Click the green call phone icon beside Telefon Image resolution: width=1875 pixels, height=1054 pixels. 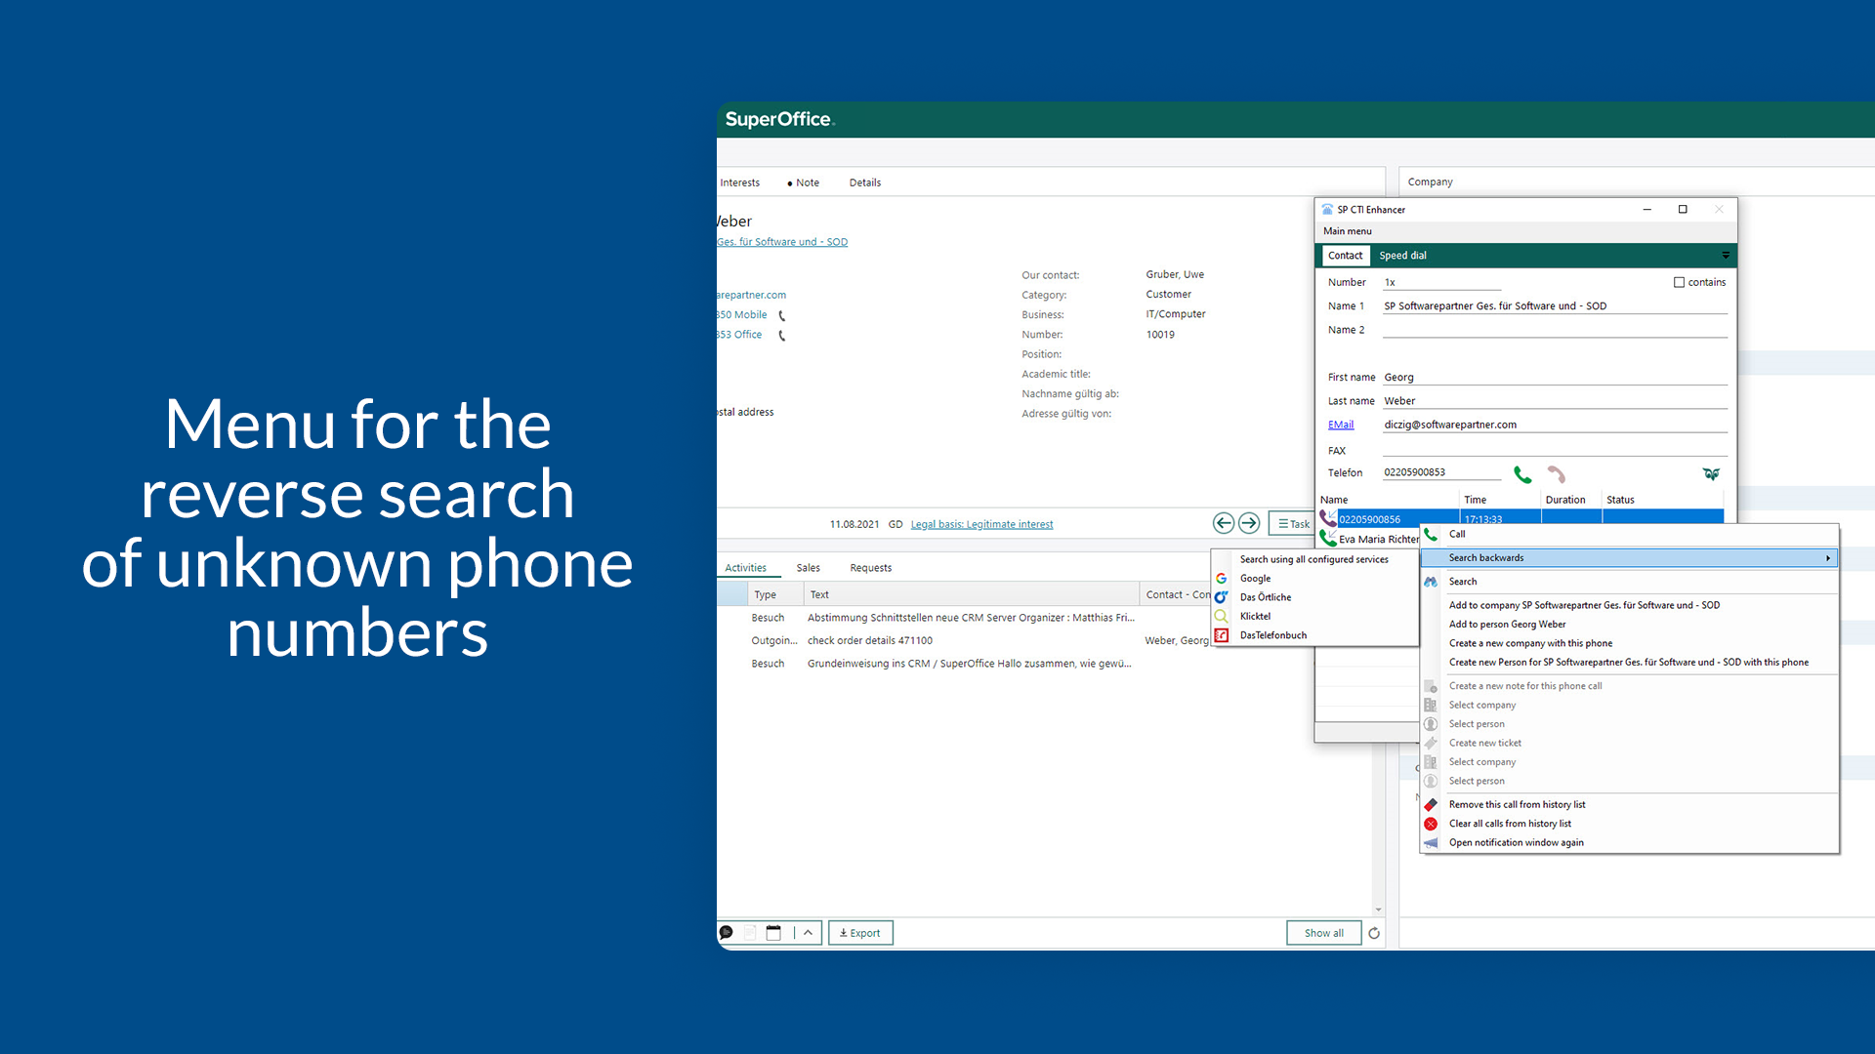point(1522,474)
